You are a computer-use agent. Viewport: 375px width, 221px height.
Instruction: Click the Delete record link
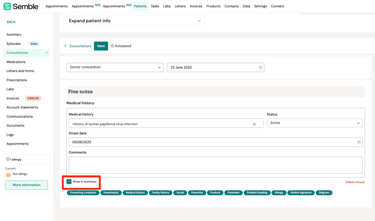coord(355,182)
